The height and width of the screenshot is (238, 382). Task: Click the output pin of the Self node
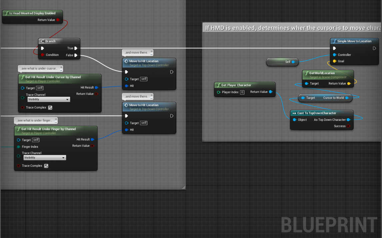point(293,62)
